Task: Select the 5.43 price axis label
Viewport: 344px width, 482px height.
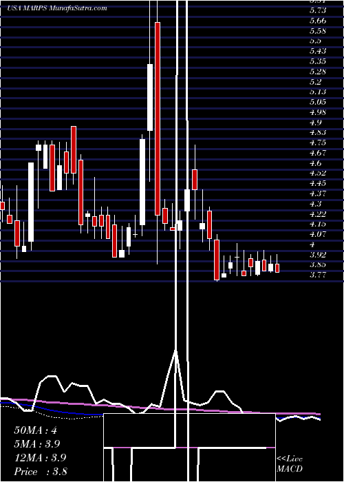Action: [x=318, y=51]
